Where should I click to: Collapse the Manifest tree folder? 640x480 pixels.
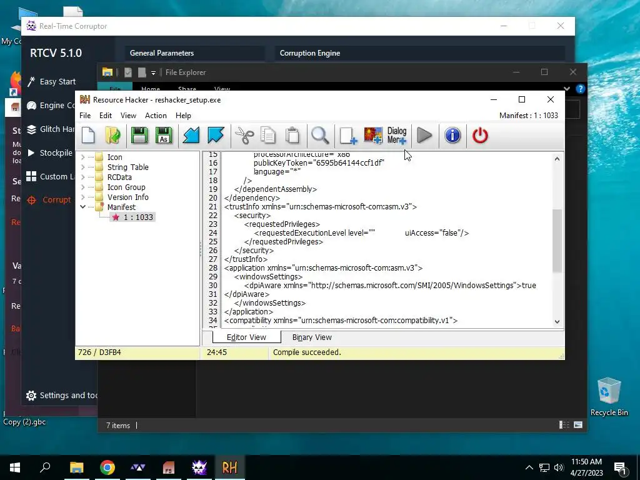pyautogui.click(x=83, y=207)
